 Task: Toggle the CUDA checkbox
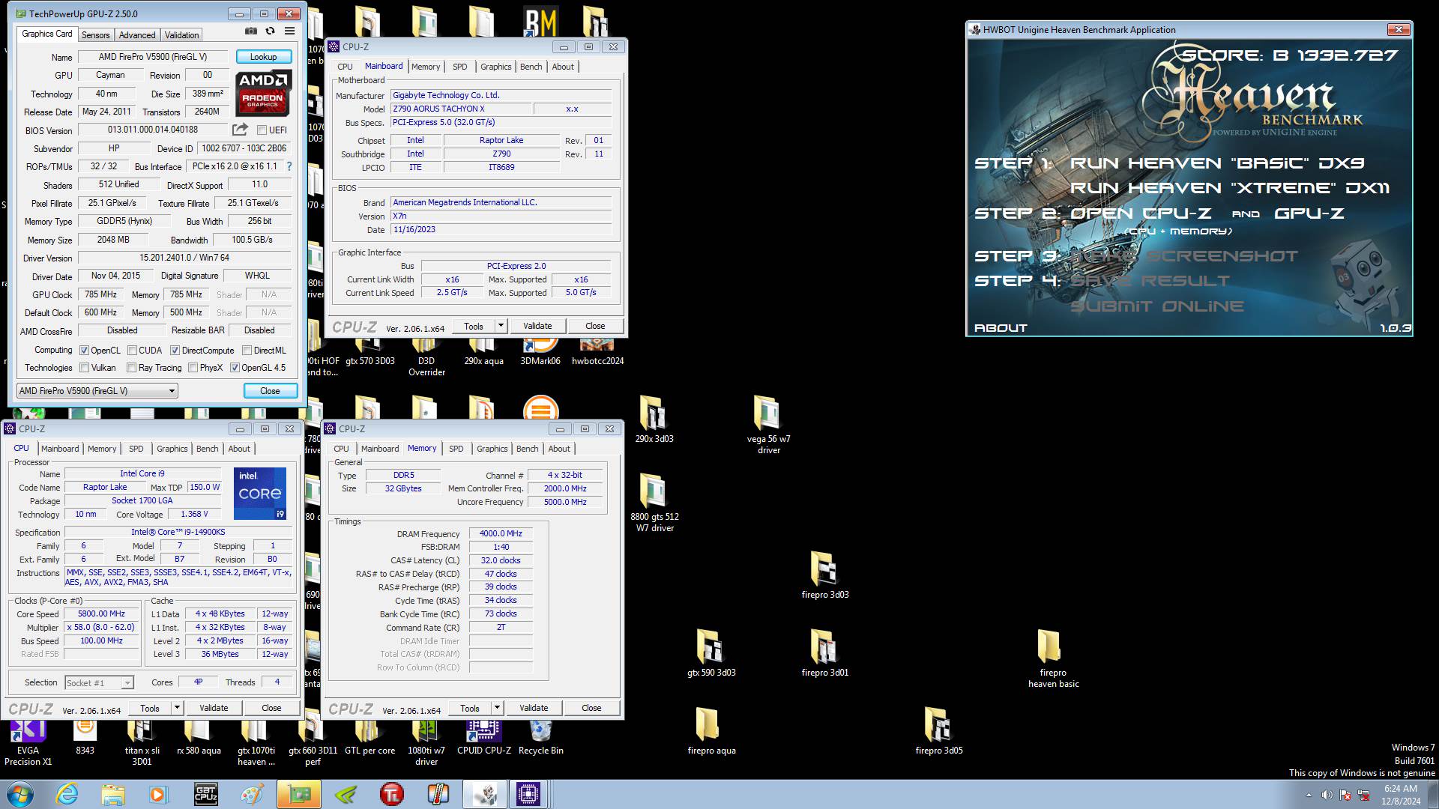[132, 351]
